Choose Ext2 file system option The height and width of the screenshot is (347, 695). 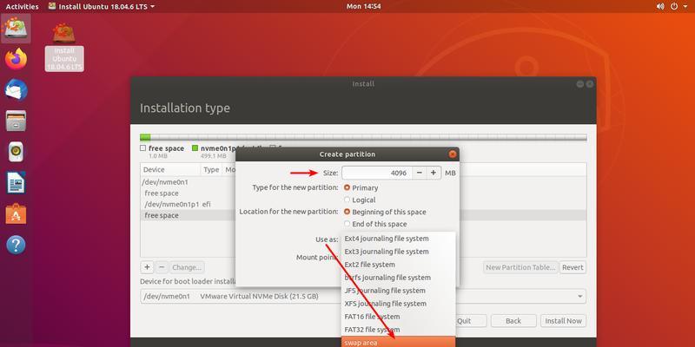[x=398, y=265]
